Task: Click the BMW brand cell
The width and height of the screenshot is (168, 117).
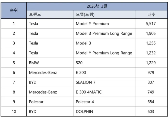Action: coord(34,63)
